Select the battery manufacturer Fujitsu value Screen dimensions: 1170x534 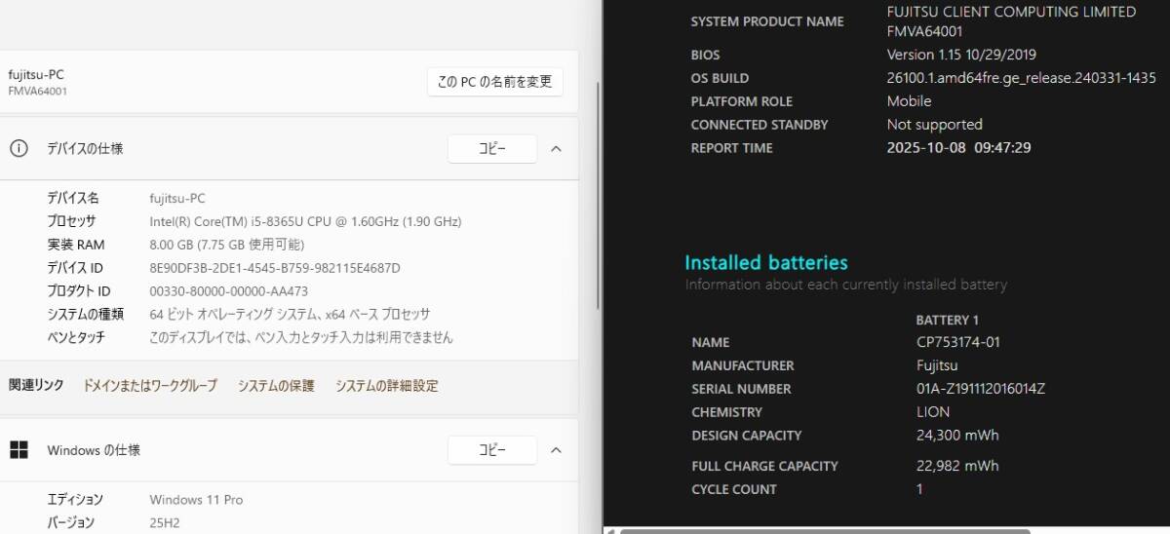pyautogui.click(x=937, y=365)
